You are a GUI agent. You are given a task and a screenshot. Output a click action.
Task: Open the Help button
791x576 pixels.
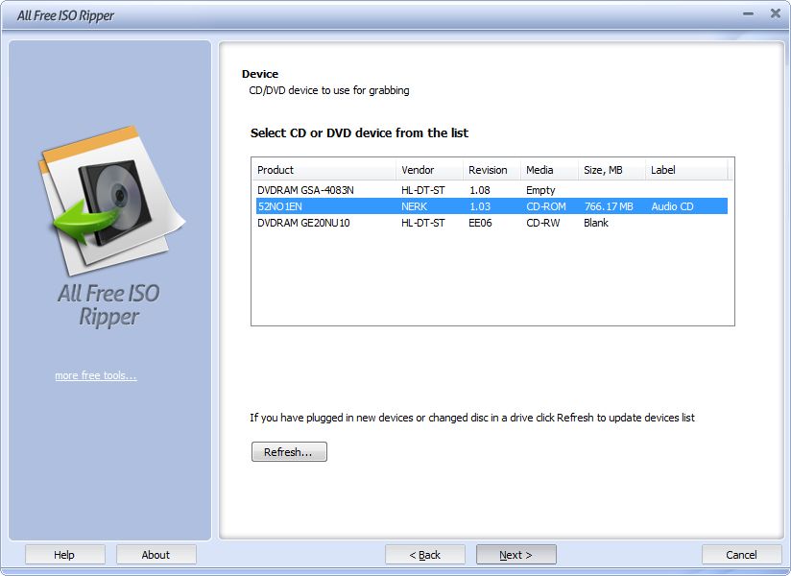[64, 555]
